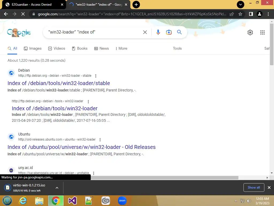The image size is (274, 206).
Task: Open Google quick settings gear
Action: pyautogui.click(x=250, y=32)
